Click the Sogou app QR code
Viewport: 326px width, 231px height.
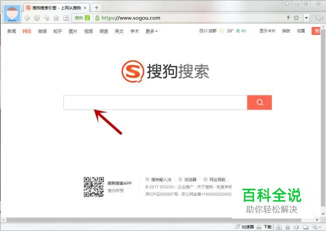click(94, 187)
